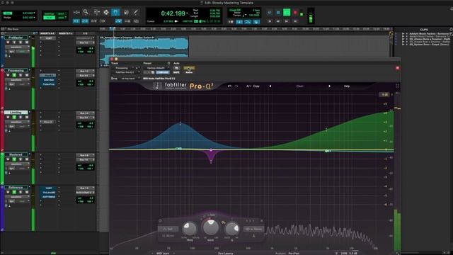Viewport: 453px width, 255px height.
Task: Select the Scrubber speaker tool
Action: pos(126,12)
